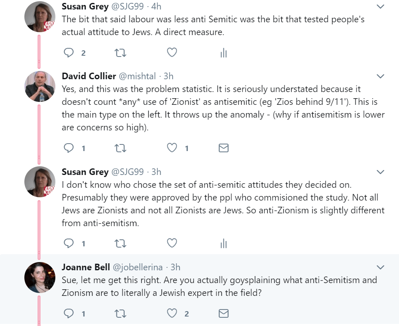The image size is (399, 326).
Task: Like Susan Grey's first tweet
Action: 172,52
